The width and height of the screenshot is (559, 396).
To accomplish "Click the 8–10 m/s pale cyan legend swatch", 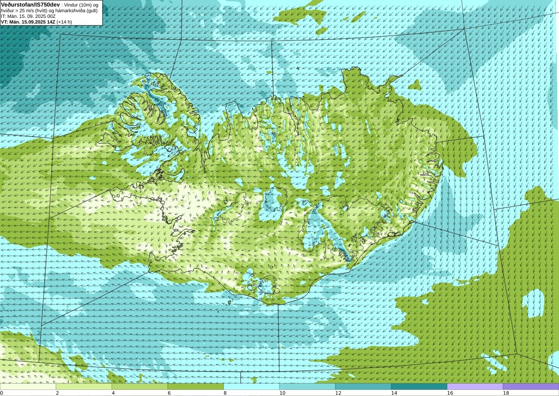I will pos(252,386).
